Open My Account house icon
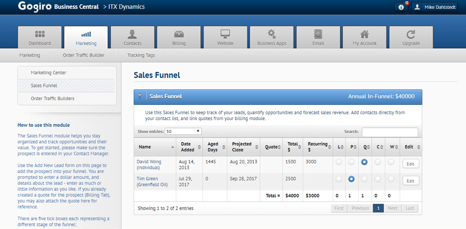This screenshot has width=466, height=229. click(365, 34)
